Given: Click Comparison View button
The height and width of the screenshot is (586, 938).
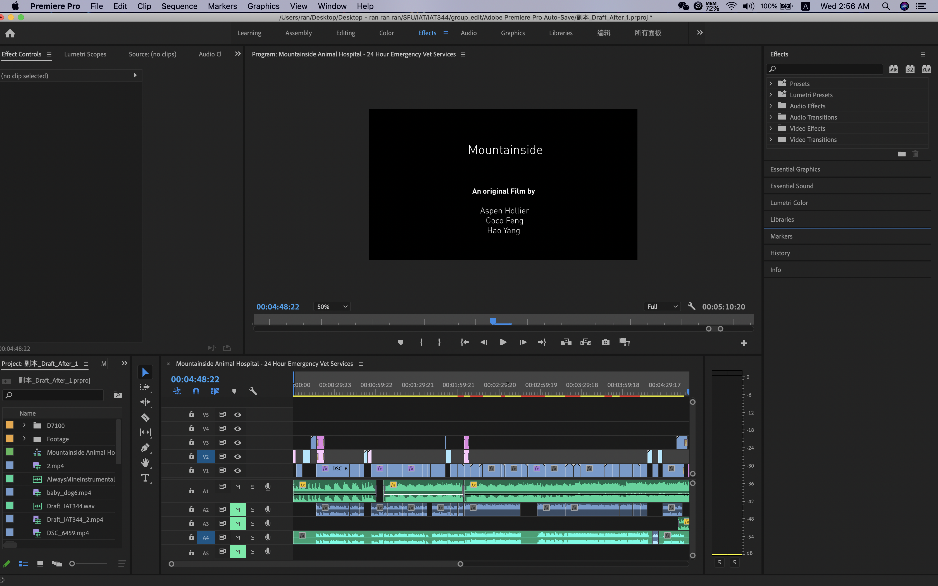Looking at the screenshot, I should [x=625, y=342].
